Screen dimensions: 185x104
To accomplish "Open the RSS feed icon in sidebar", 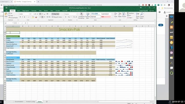I will [171, 27].
